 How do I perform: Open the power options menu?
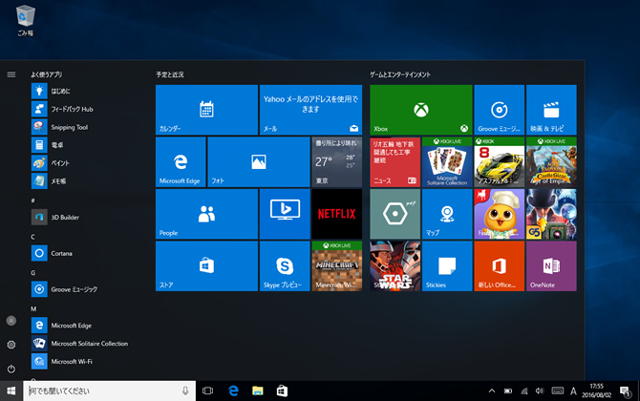pos(11,368)
